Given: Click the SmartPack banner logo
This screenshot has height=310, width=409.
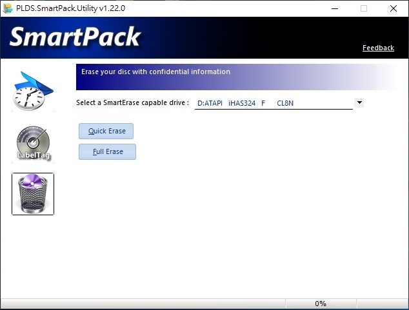Looking at the screenshot, I should [75, 37].
